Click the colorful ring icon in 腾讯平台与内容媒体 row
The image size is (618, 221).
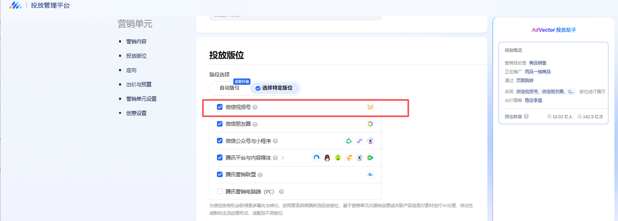[x=360, y=158]
